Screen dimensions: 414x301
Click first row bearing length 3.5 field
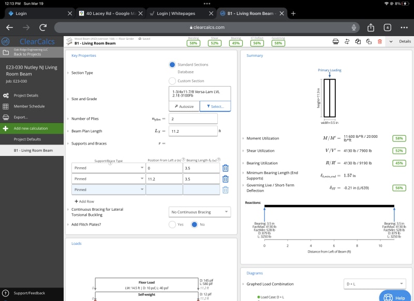click(201, 168)
